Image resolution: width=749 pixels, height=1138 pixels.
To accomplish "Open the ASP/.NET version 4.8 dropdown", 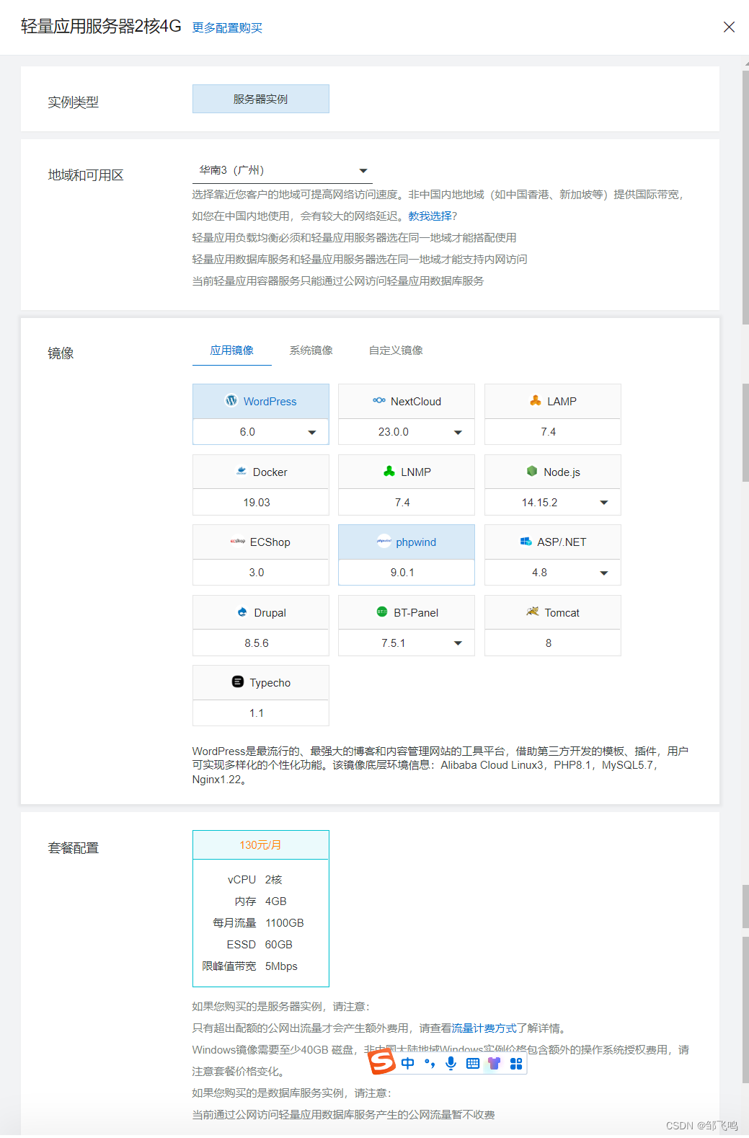I will (x=553, y=573).
